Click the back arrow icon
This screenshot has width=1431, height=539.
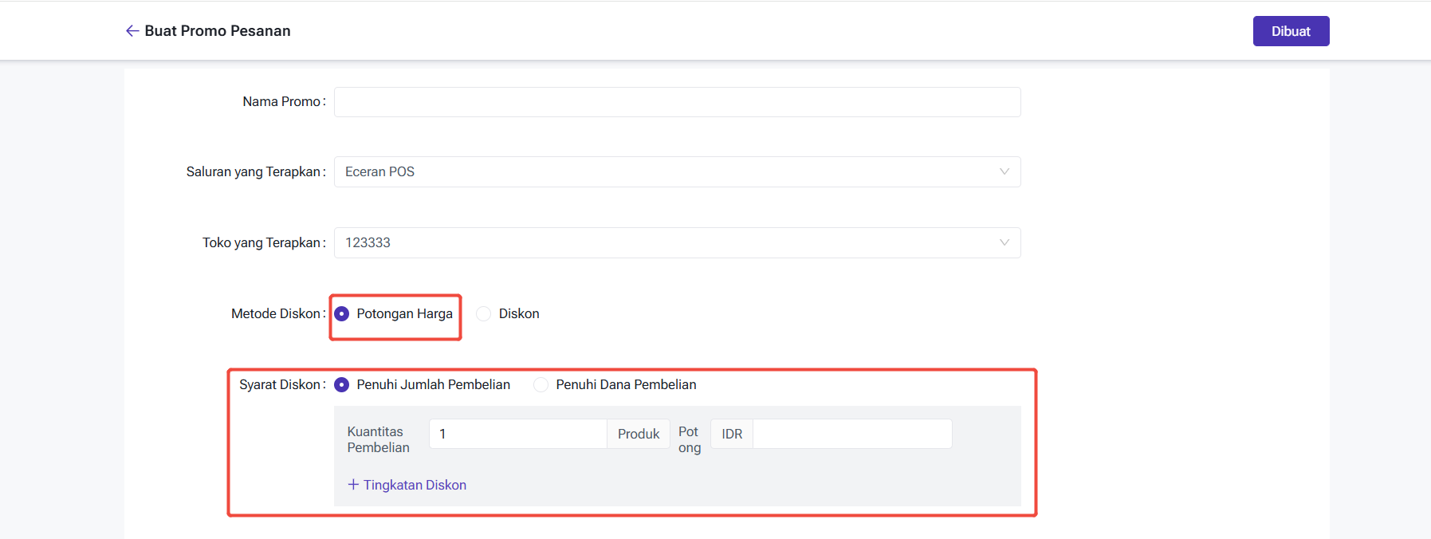pos(132,31)
